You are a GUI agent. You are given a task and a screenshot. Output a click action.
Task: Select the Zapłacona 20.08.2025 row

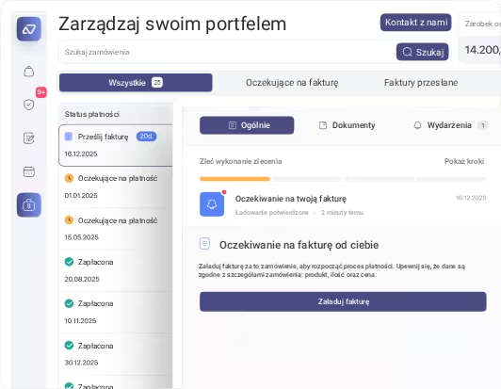point(117,270)
